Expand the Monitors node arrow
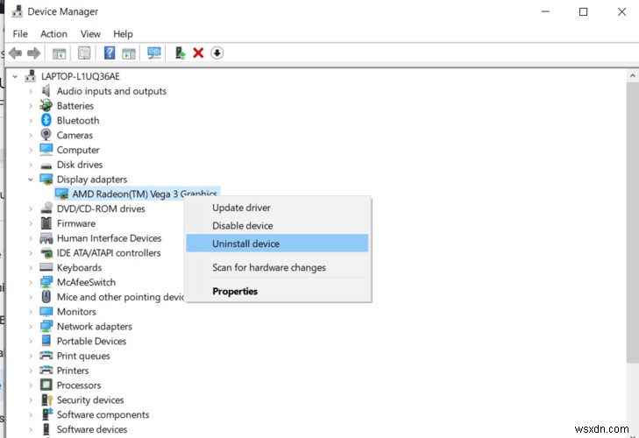This screenshot has height=438, width=639. tap(31, 312)
